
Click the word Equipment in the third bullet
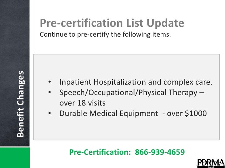coord(138,114)
